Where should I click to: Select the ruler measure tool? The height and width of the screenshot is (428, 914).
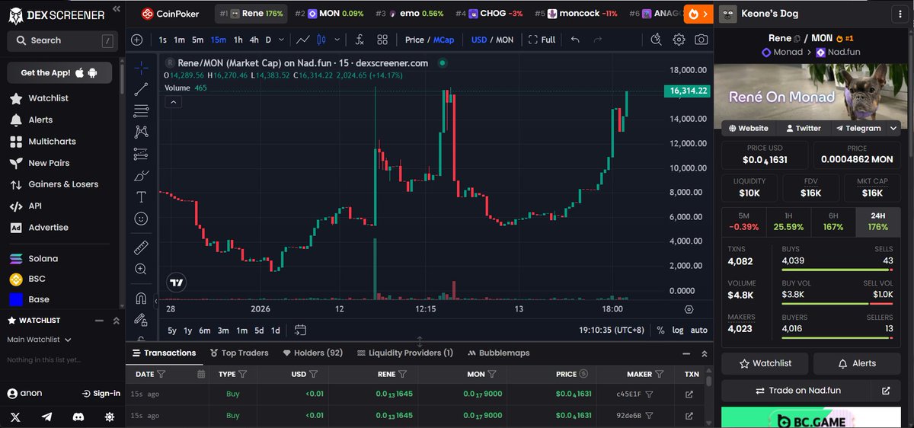point(141,248)
